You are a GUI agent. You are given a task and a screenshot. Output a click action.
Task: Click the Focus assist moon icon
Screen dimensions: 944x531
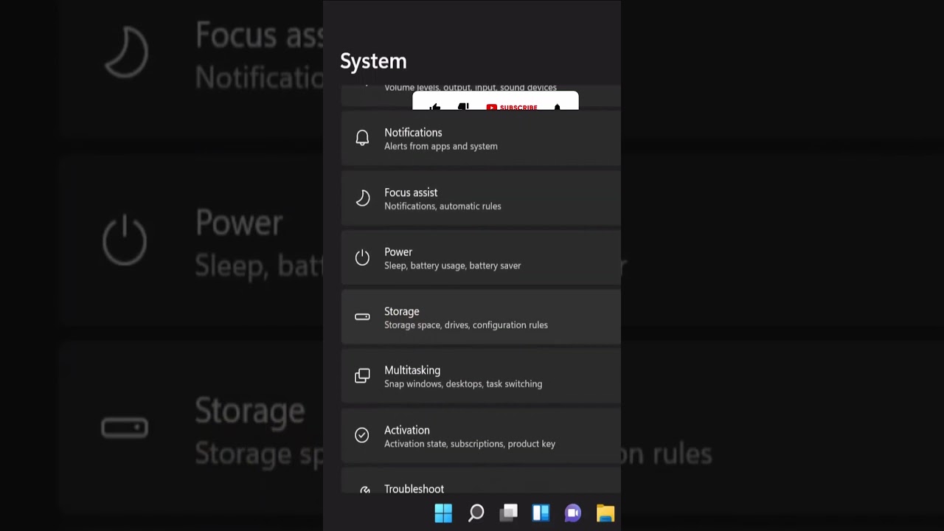coord(362,198)
